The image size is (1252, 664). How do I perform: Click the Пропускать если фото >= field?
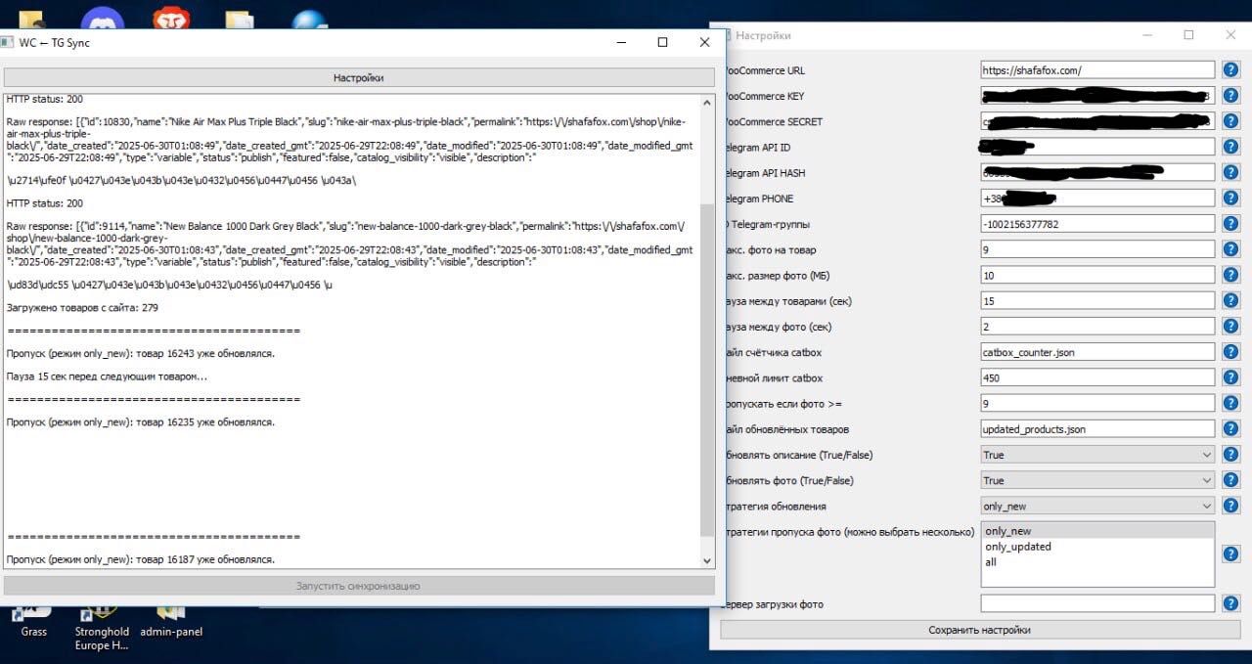(1098, 403)
